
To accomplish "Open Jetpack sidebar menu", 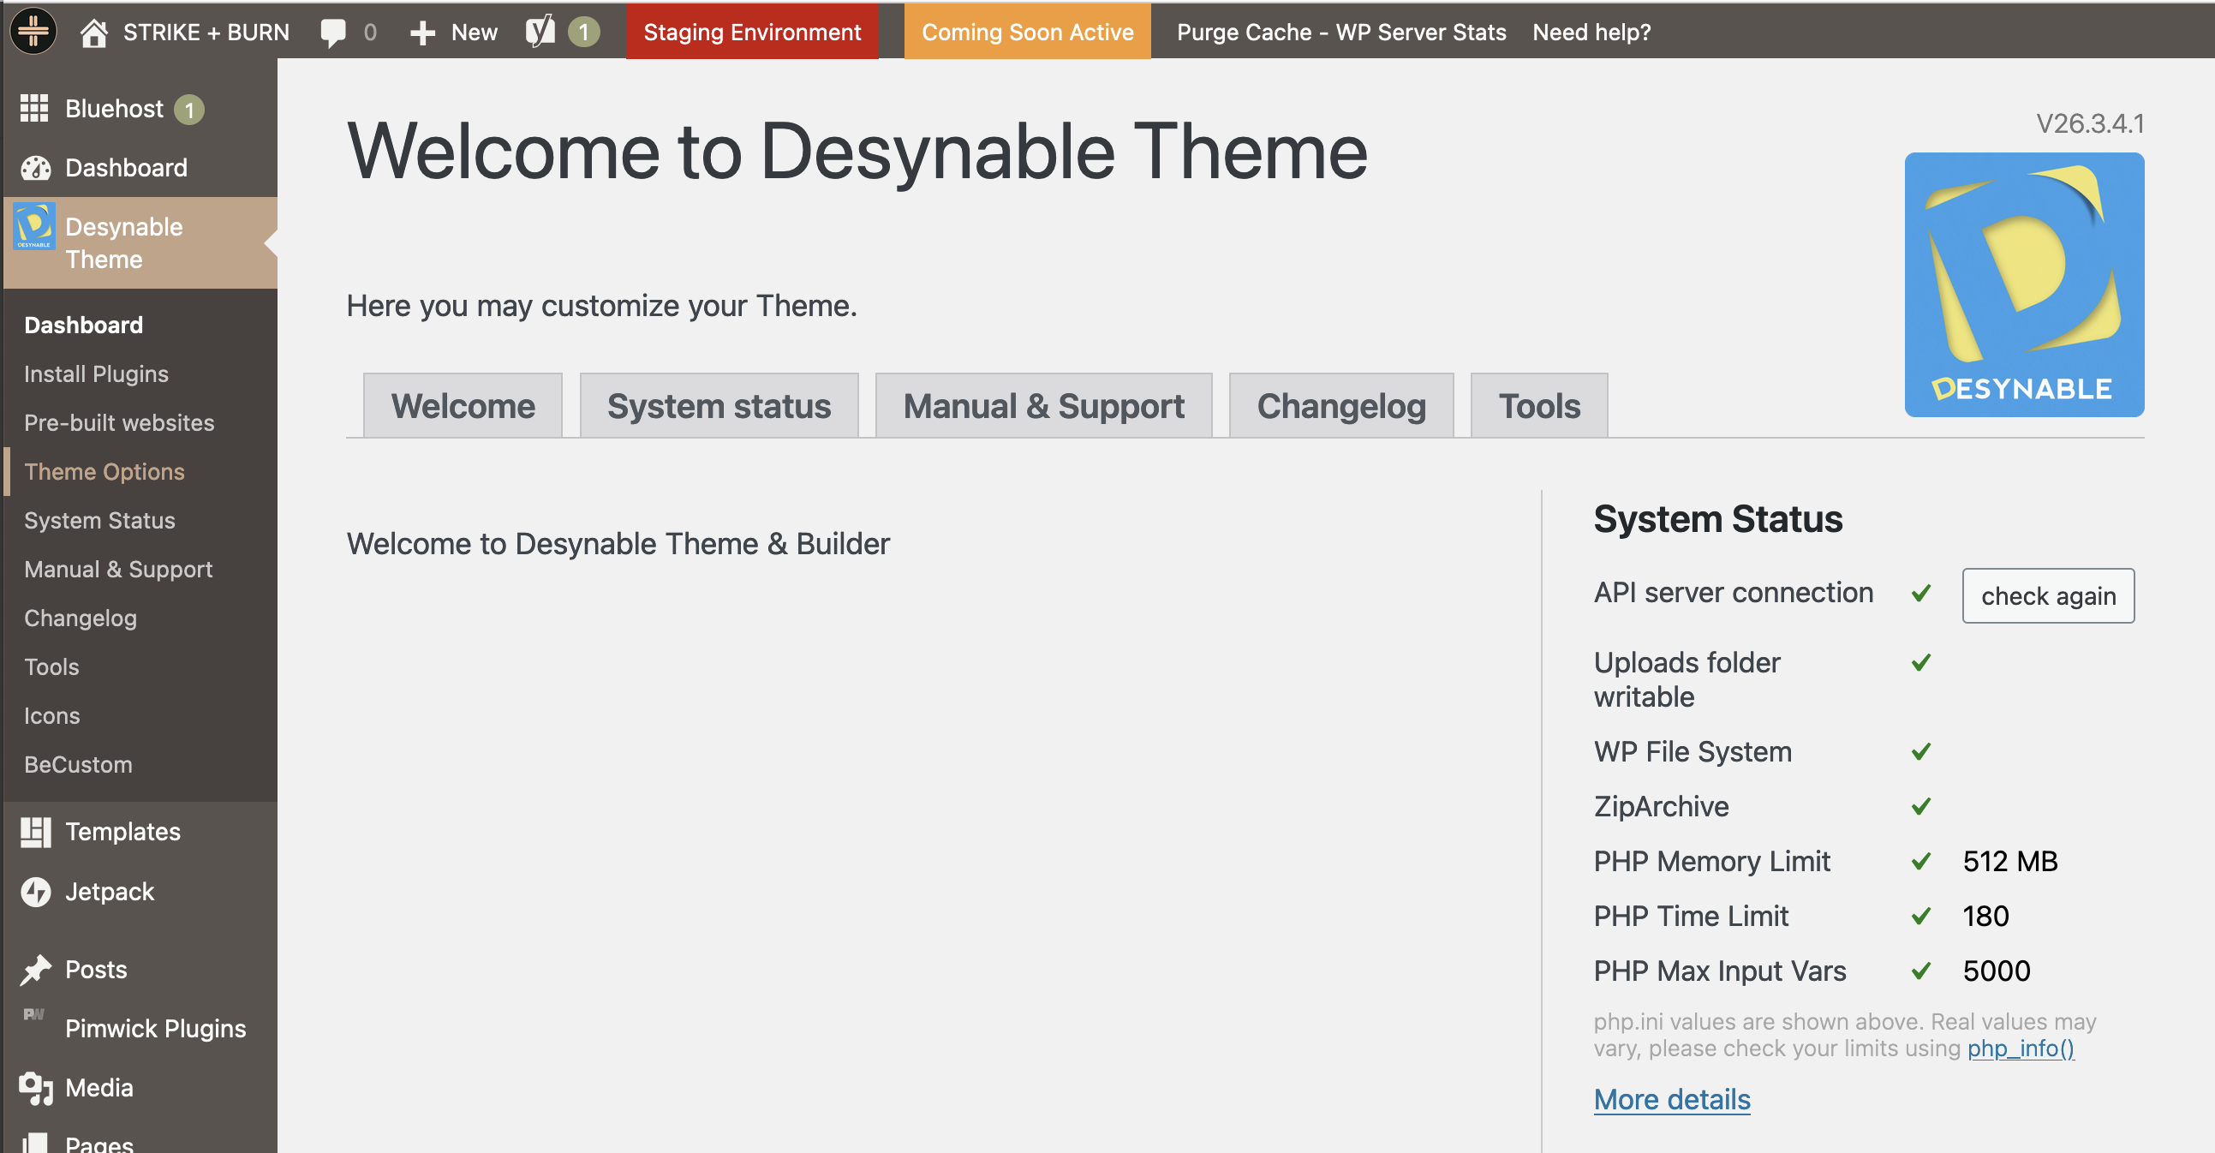I will [x=140, y=892].
